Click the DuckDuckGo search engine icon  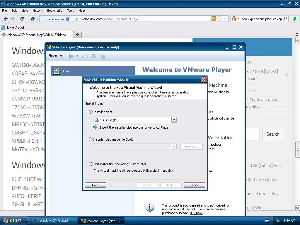(x=234, y=19)
